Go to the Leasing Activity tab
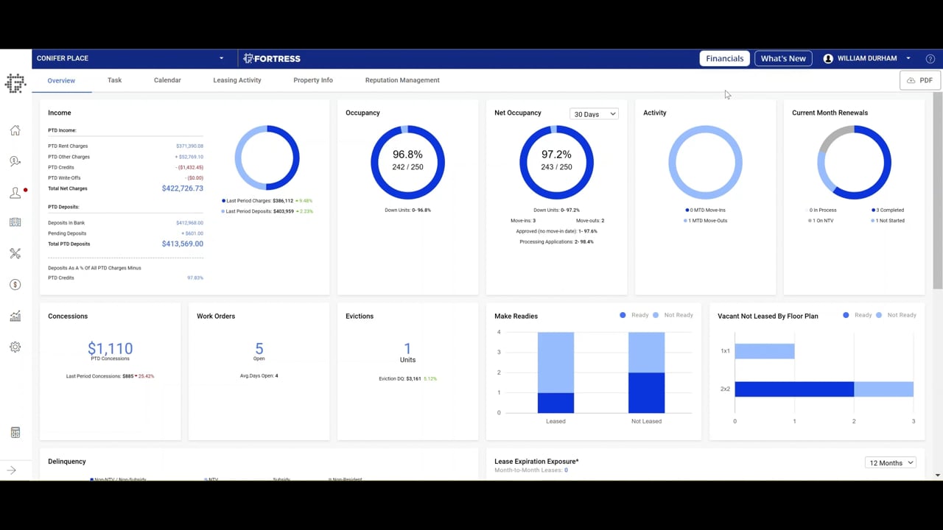943x530 pixels. [237, 80]
